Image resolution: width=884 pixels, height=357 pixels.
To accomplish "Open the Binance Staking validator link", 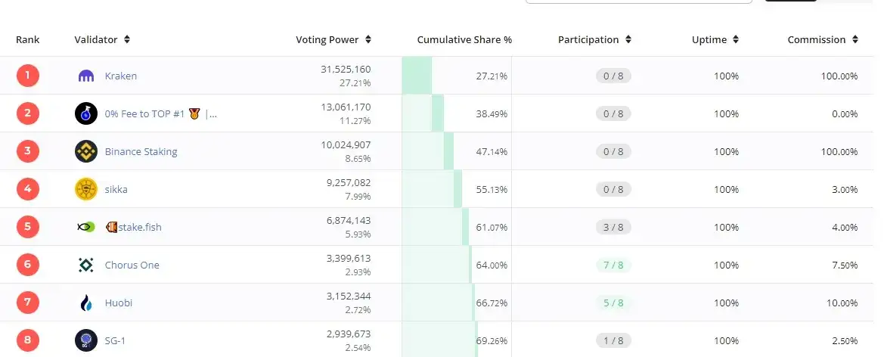I will pos(141,151).
